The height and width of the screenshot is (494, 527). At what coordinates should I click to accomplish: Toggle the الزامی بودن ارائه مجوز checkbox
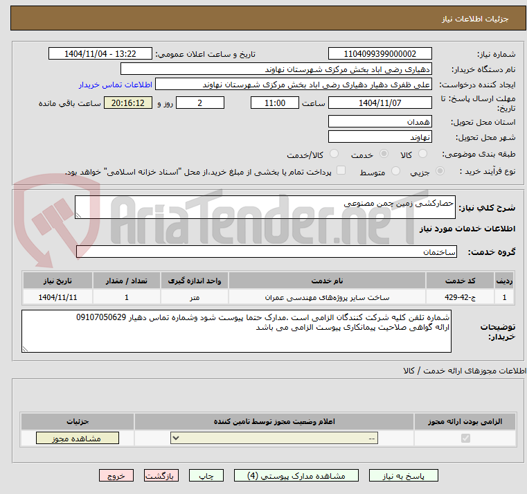tap(465, 438)
